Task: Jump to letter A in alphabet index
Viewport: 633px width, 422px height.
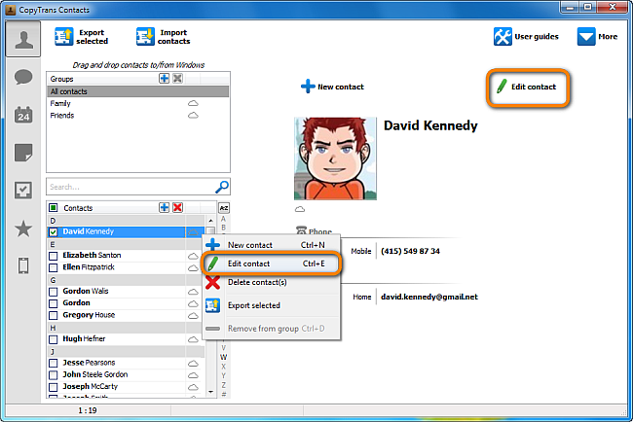Action: click(x=223, y=219)
